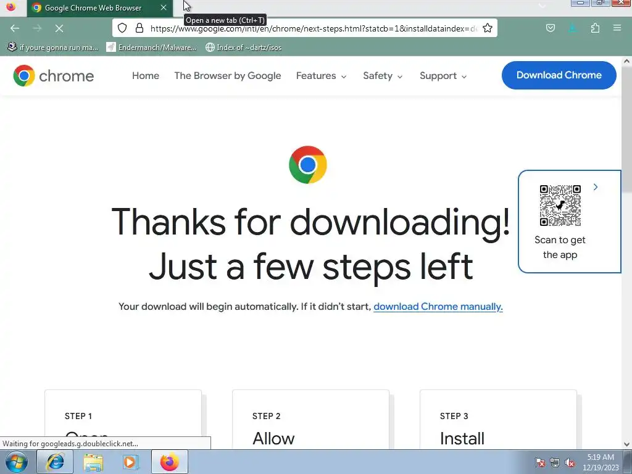Launch Internet Explorer from taskbar
The image size is (632, 474).
coord(55,462)
